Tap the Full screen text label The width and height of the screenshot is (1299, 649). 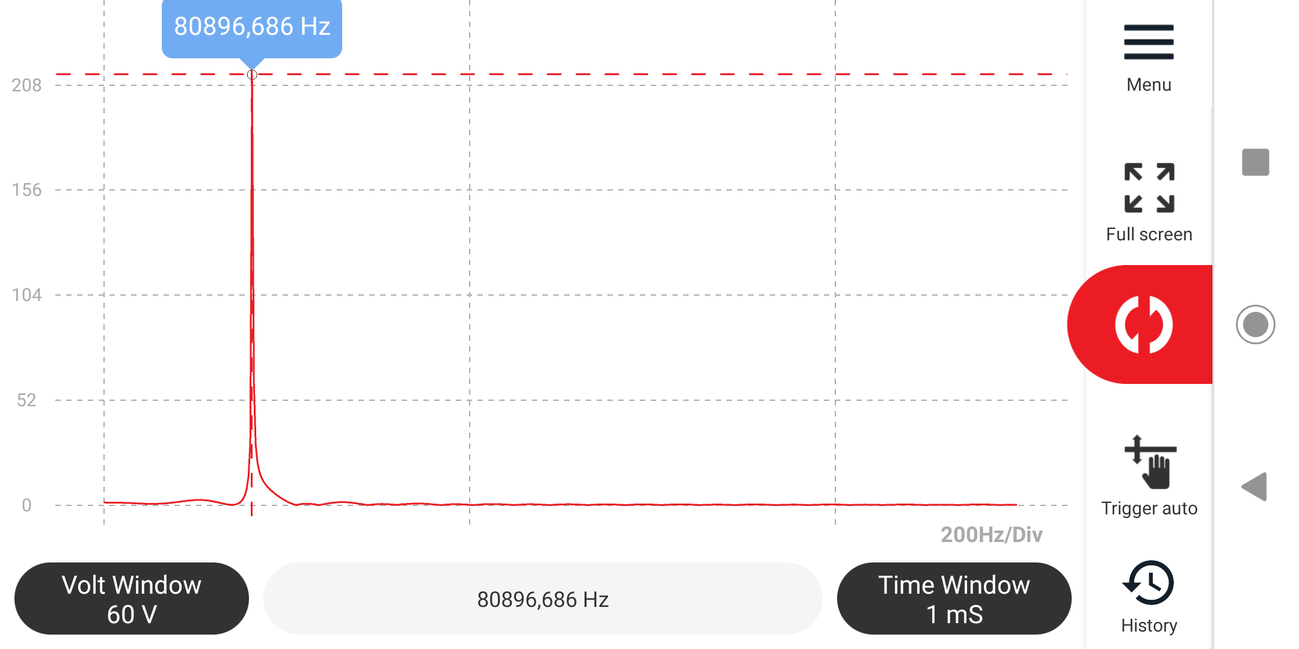(x=1149, y=234)
